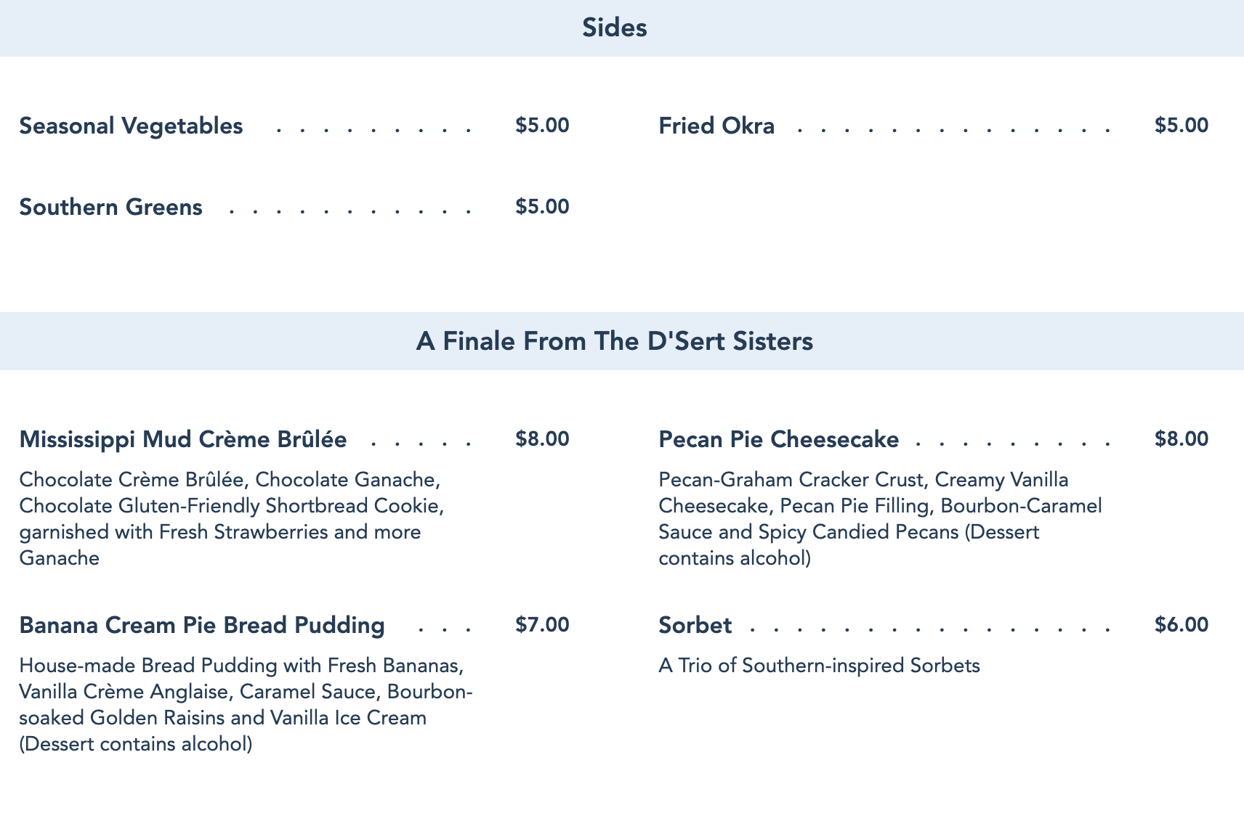This screenshot has width=1244, height=813.
Task: Click the Seasonal Vegetables $5.00 price
Action: 542,126
